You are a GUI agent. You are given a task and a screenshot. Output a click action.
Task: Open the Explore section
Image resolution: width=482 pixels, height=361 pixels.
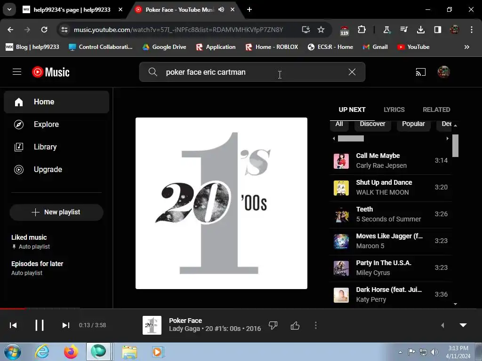click(x=56, y=124)
